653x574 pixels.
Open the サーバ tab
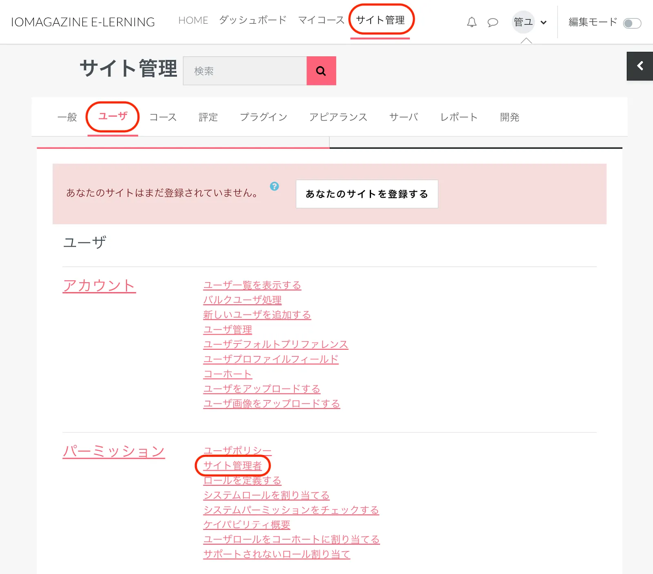point(403,117)
